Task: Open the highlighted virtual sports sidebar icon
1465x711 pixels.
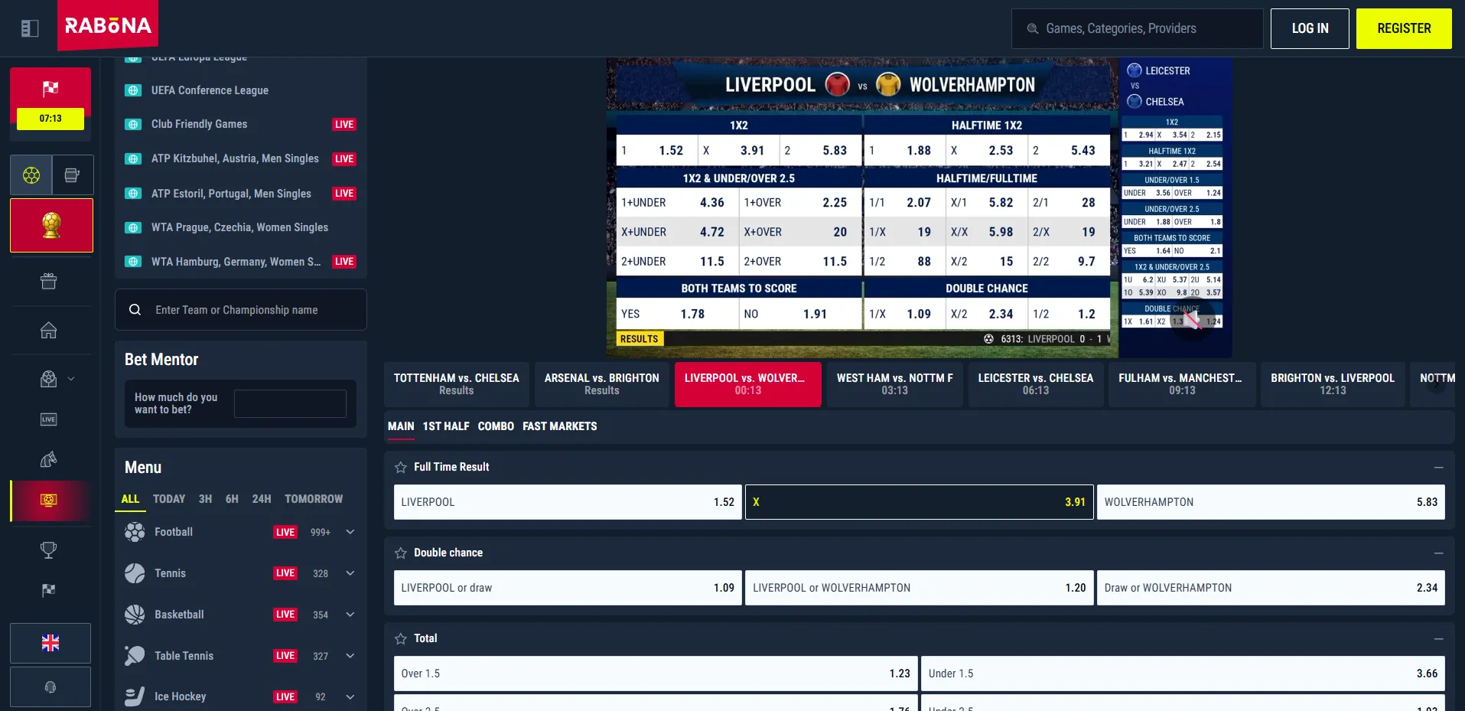Action: 49,501
